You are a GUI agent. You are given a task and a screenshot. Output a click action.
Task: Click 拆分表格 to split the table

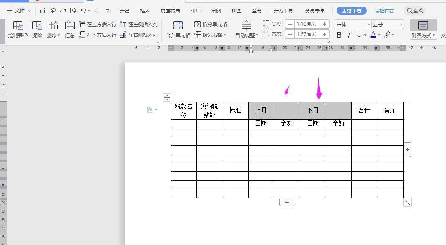pos(210,35)
